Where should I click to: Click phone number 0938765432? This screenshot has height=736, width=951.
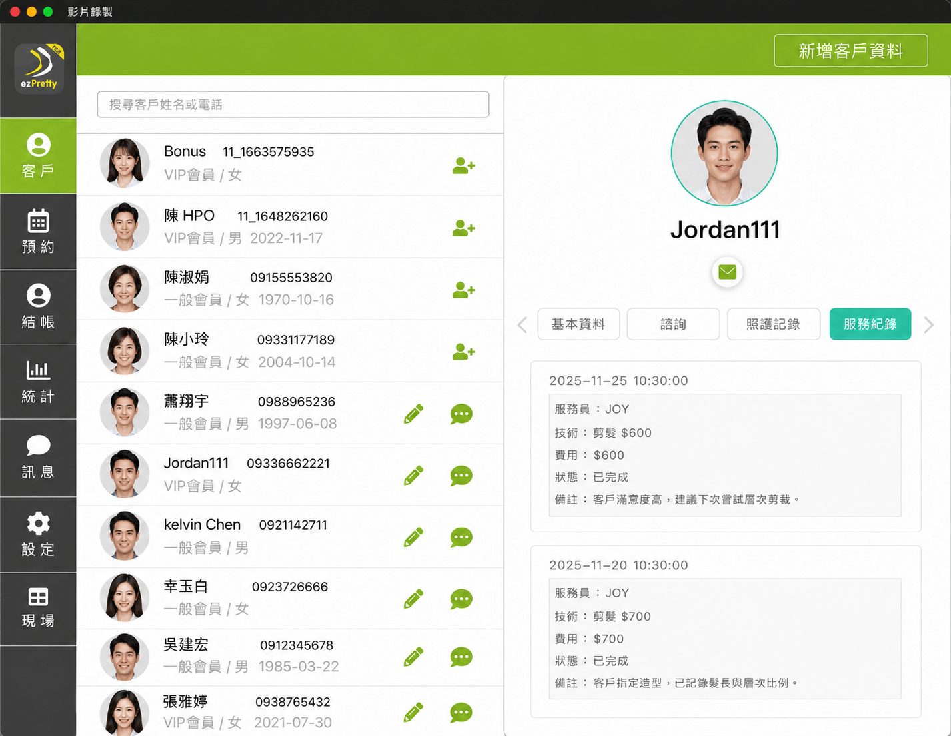click(x=293, y=702)
